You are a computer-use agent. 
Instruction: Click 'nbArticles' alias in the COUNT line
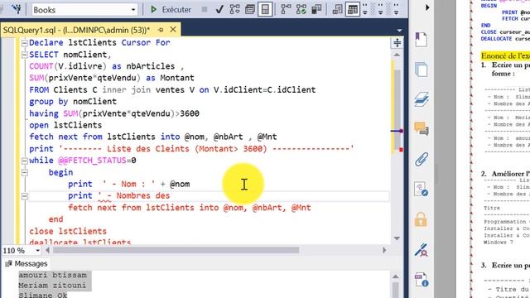coord(151,66)
